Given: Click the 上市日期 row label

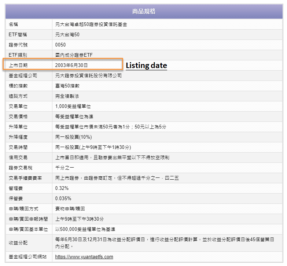Looking at the screenshot, I should pos(18,65).
